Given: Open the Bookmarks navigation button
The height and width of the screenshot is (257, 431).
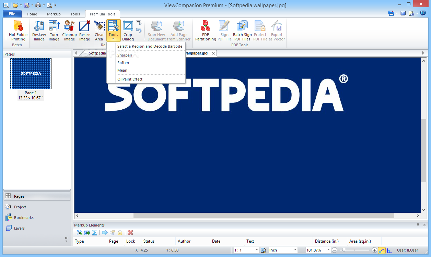Looking at the screenshot, I should pos(37,218).
